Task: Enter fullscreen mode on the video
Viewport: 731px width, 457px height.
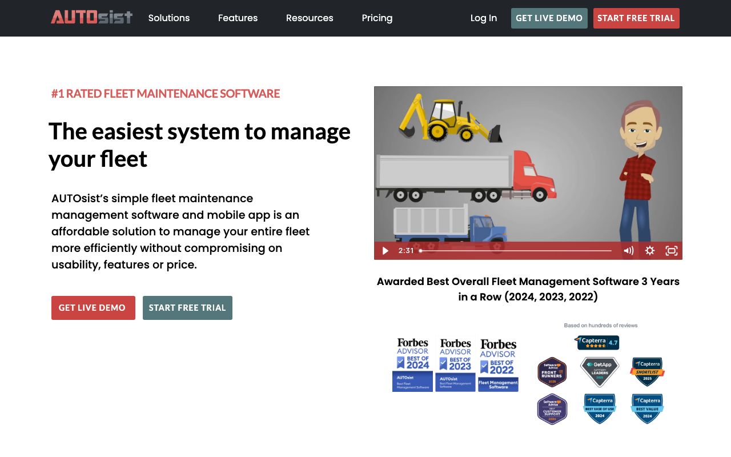Action: point(672,251)
